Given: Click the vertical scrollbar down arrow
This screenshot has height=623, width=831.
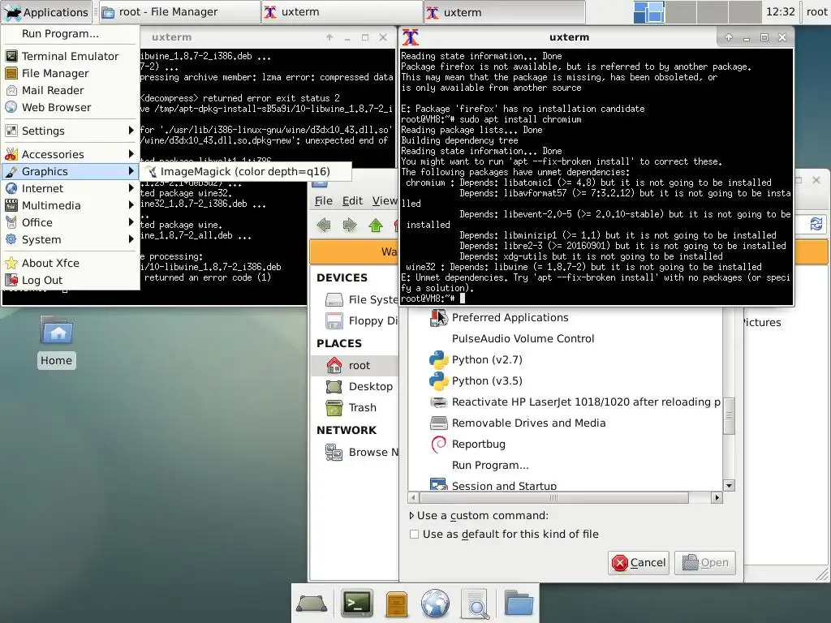Looking at the screenshot, I should click(x=730, y=485).
